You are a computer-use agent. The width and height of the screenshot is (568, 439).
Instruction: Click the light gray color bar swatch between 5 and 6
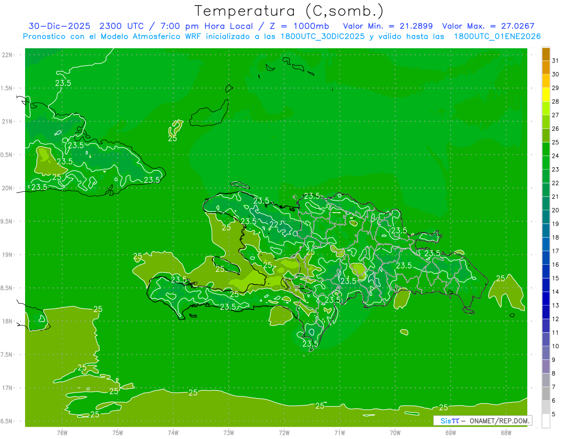point(546,407)
